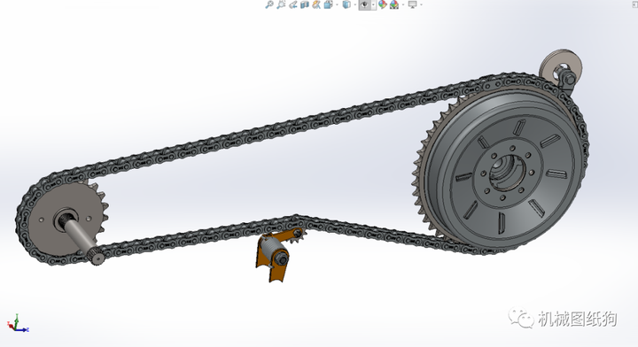Click the Zoom to Fit icon
The image size is (638, 347).
click(269, 4)
